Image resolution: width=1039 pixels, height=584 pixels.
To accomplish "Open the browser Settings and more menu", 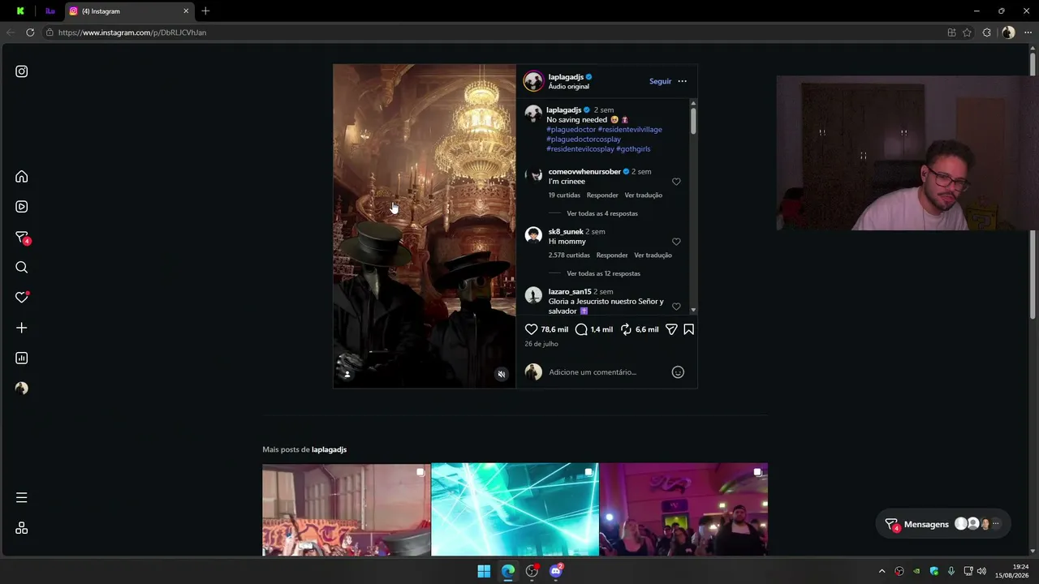I will pos(1028,32).
